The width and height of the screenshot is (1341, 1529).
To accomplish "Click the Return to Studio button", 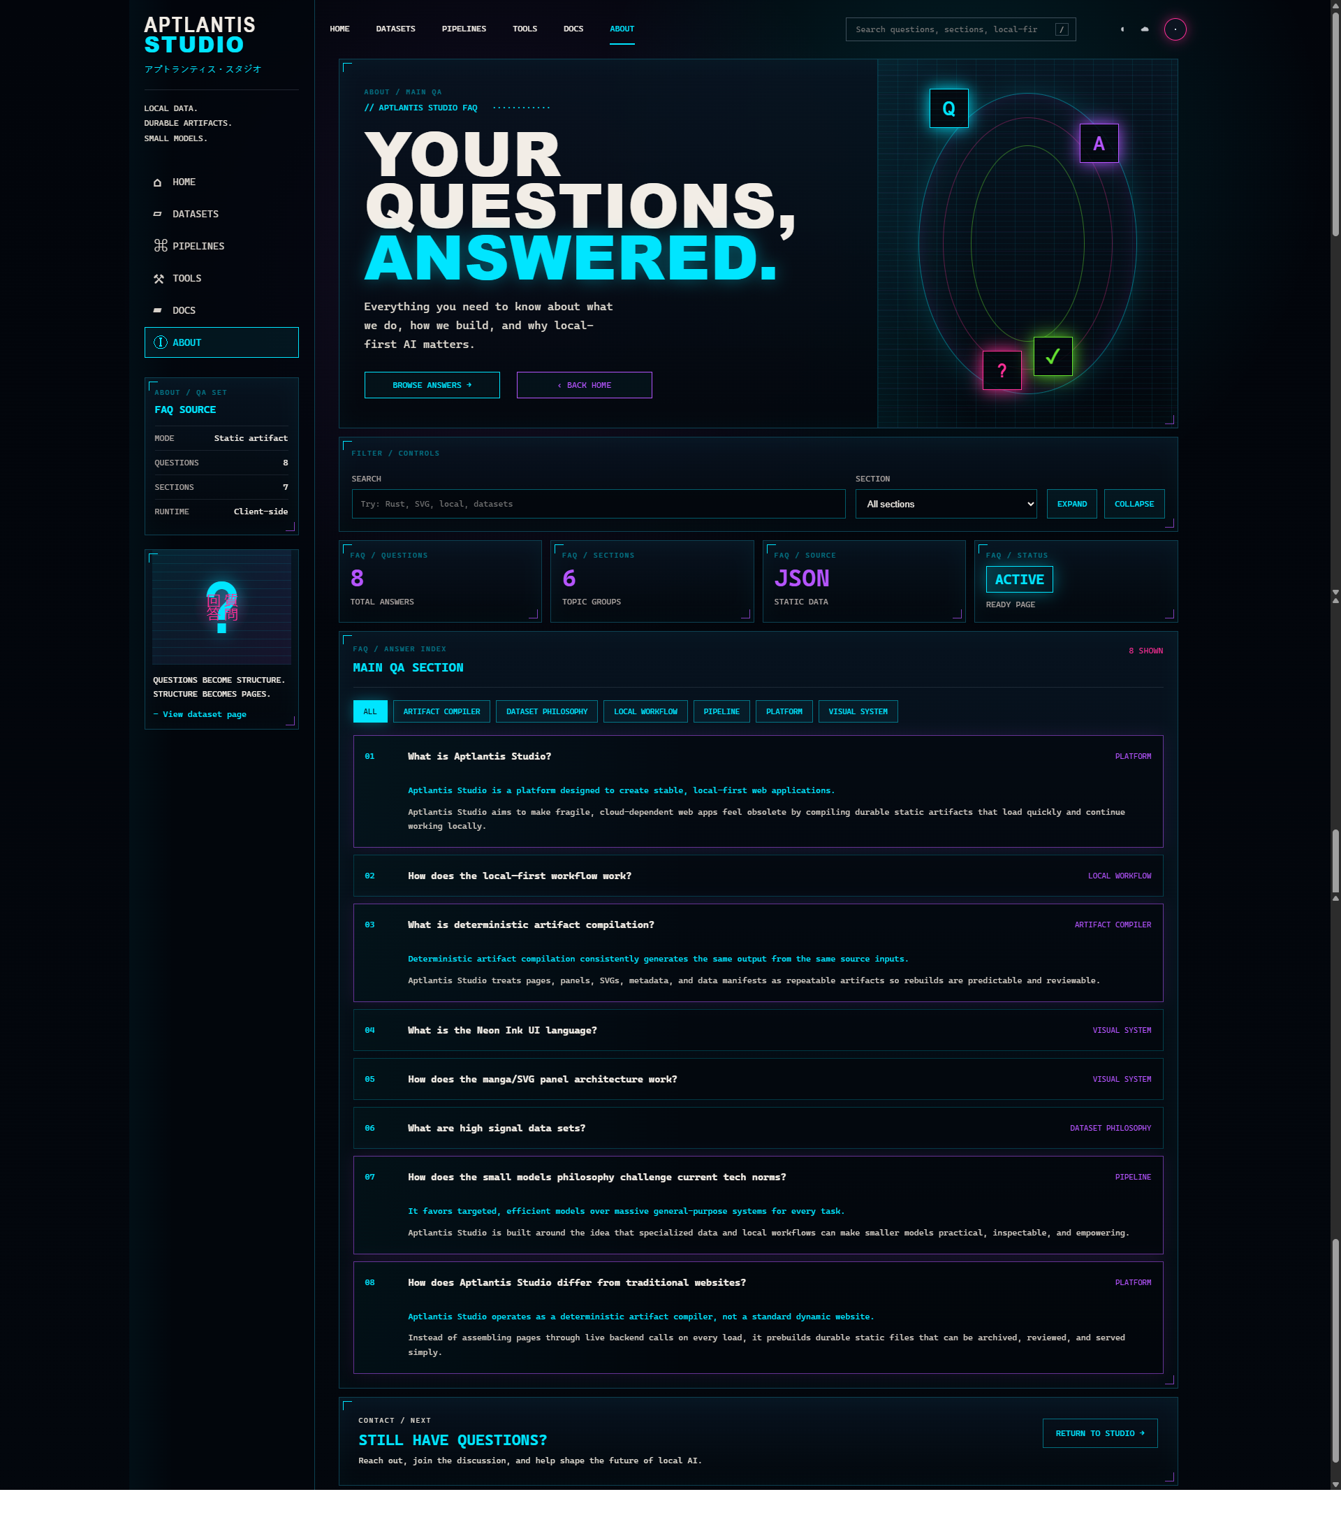I will pyautogui.click(x=1099, y=1434).
